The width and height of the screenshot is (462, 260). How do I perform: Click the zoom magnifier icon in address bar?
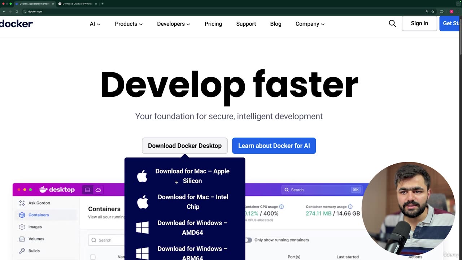click(x=427, y=12)
